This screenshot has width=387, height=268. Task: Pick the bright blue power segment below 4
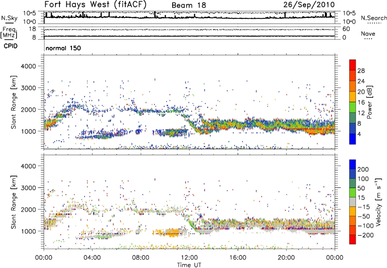tap(353, 139)
